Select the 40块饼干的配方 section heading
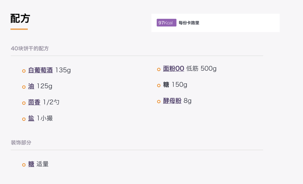This screenshot has width=303, height=184. coord(30,48)
